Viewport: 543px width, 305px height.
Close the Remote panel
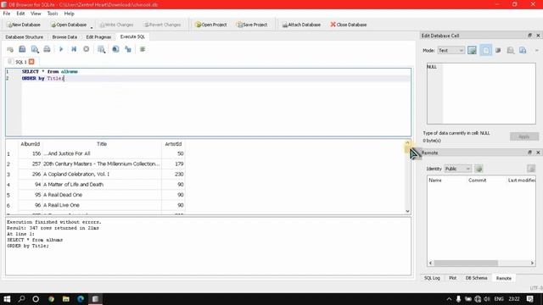click(x=538, y=152)
